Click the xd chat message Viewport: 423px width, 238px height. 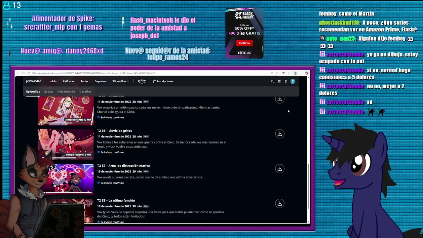[x=370, y=102]
